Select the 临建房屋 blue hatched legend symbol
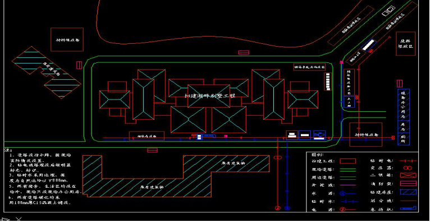 pyautogui.click(x=408, y=192)
